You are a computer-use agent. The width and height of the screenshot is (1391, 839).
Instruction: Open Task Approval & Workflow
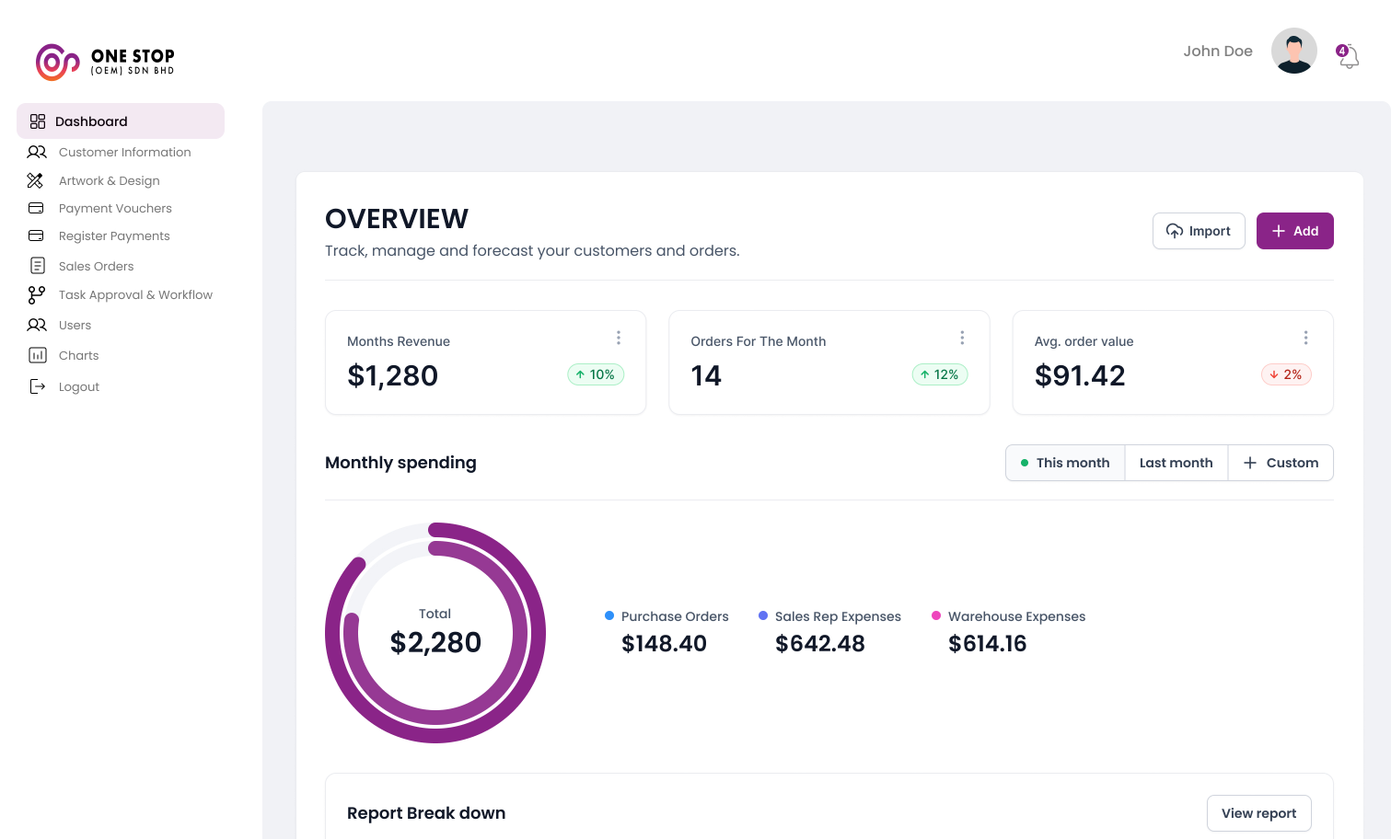coord(135,294)
